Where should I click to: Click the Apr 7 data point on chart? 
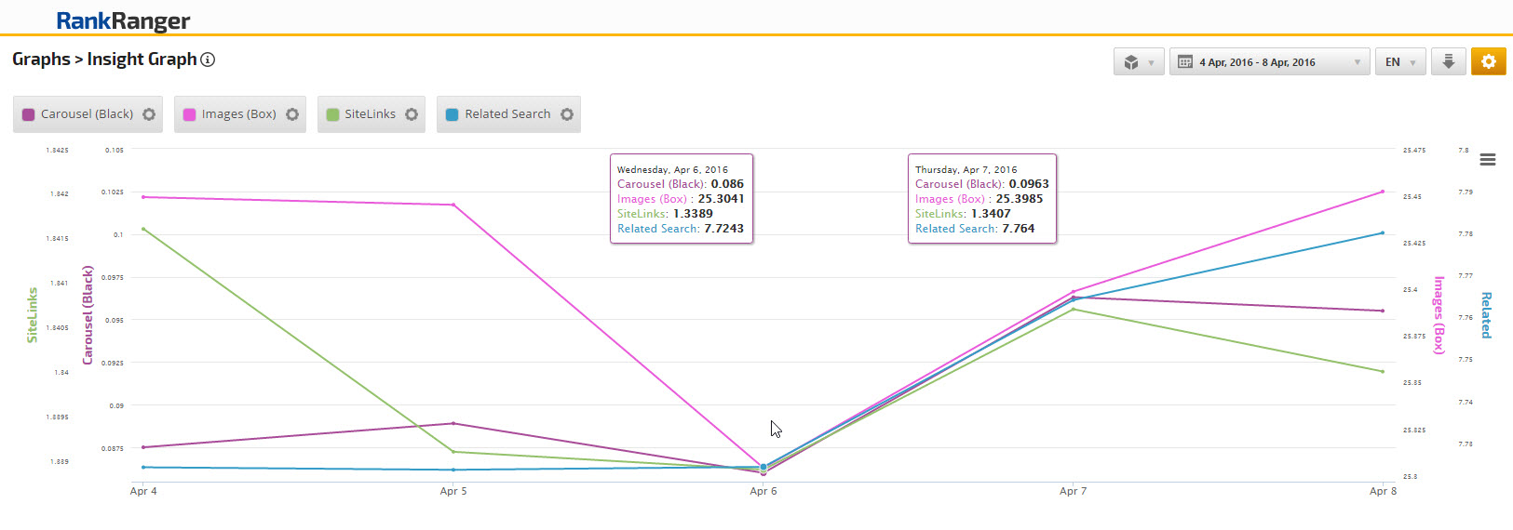point(1074,298)
